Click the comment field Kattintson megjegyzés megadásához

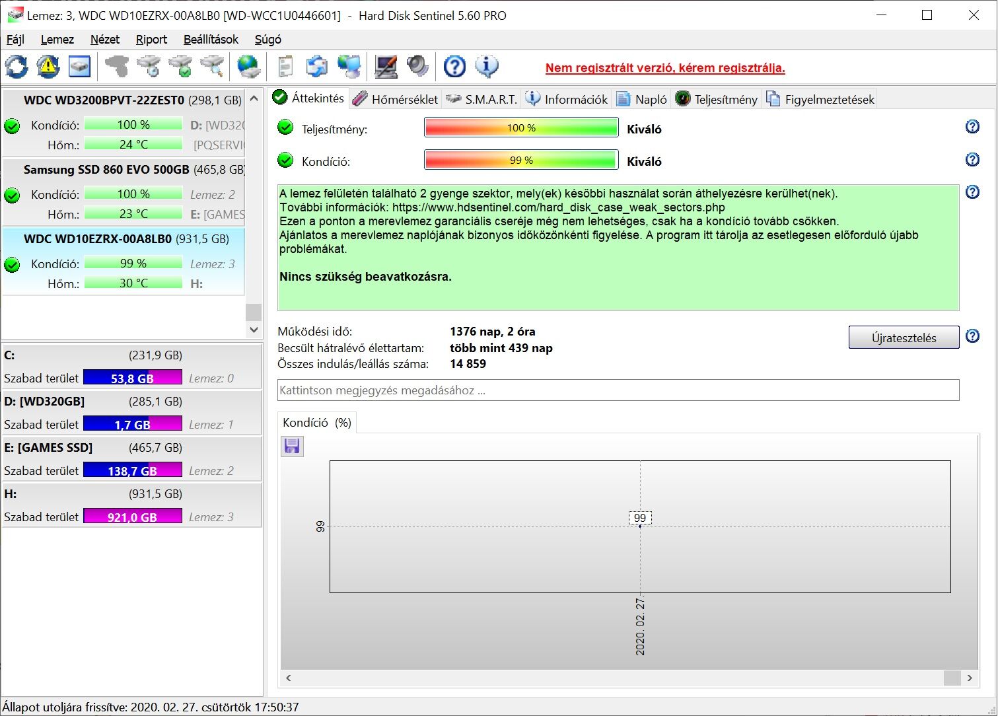(618, 390)
